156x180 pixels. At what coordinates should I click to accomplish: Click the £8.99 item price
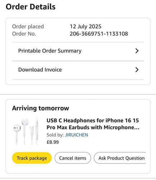click(x=52, y=142)
